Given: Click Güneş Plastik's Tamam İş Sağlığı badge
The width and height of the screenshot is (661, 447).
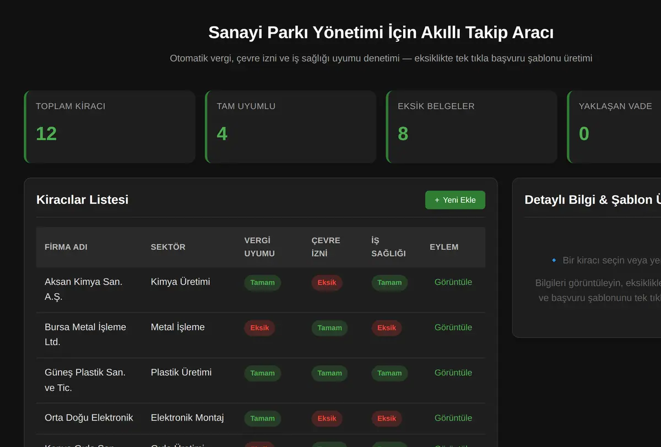Looking at the screenshot, I should [389, 373].
